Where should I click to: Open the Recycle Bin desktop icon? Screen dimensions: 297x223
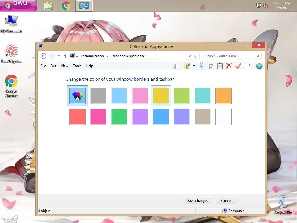click(x=282, y=205)
